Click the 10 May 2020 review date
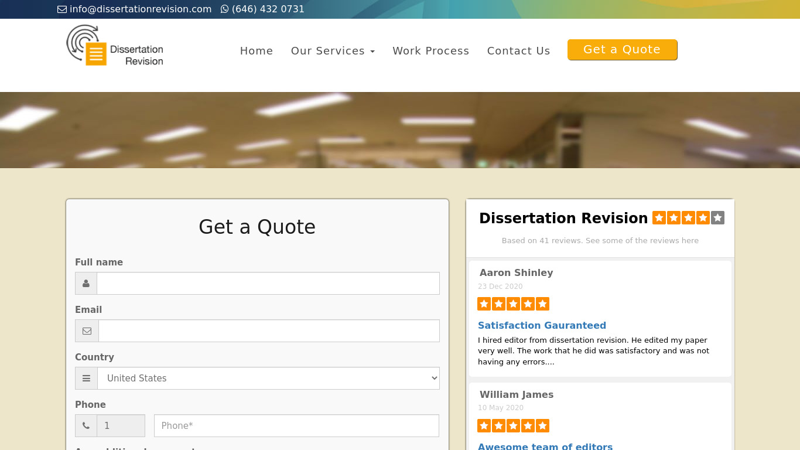Viewport: 800px width, 450px height. [x=501, y=408]
